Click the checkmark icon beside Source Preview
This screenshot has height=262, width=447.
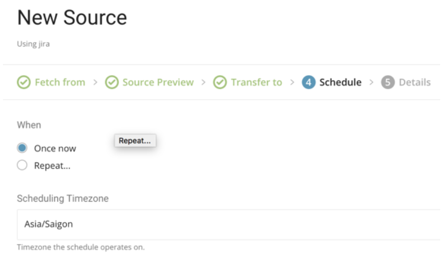coord(112,82)
